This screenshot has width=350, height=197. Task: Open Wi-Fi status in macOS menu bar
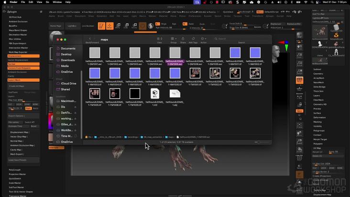(306, 2)
